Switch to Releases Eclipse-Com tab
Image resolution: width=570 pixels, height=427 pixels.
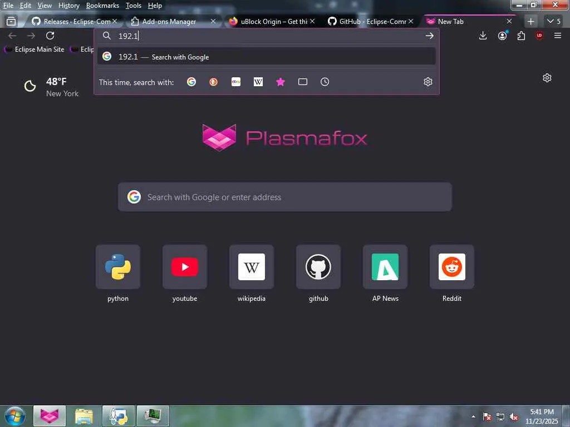(x=74, y=22)
